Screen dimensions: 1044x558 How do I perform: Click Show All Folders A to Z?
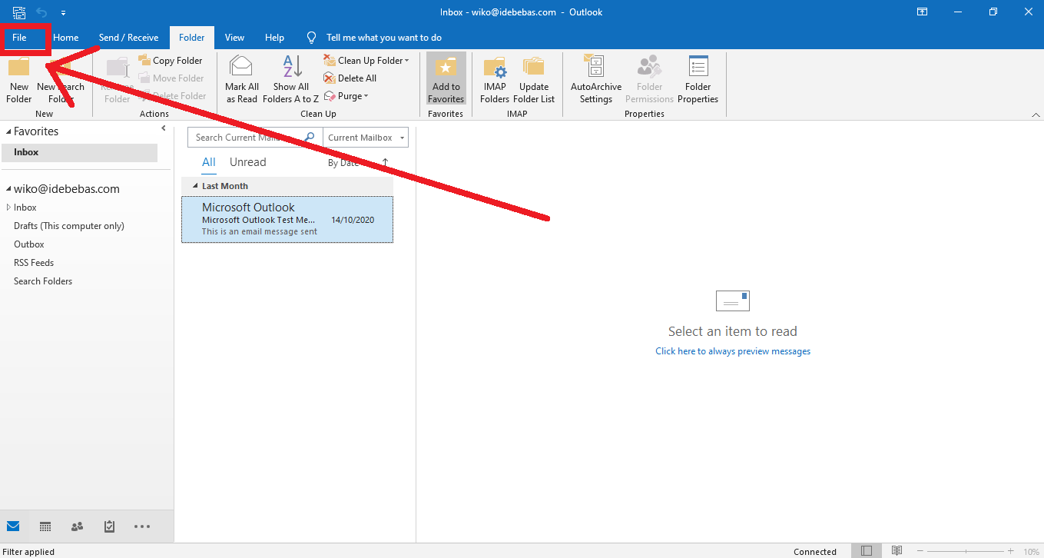[x=290, y=79]
